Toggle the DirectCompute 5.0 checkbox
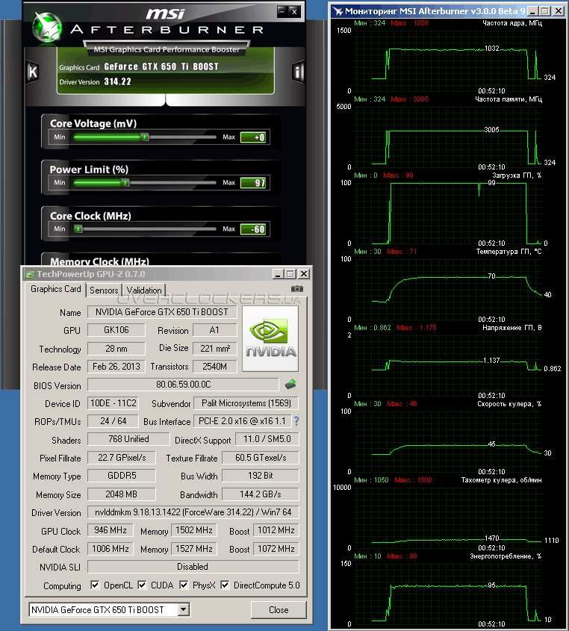This screenshot has width=569, height=631. [225, 585]
